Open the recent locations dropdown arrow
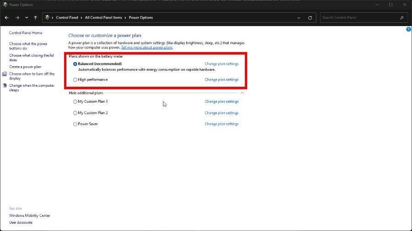This screenshot has width=412, height=231. 27,17
